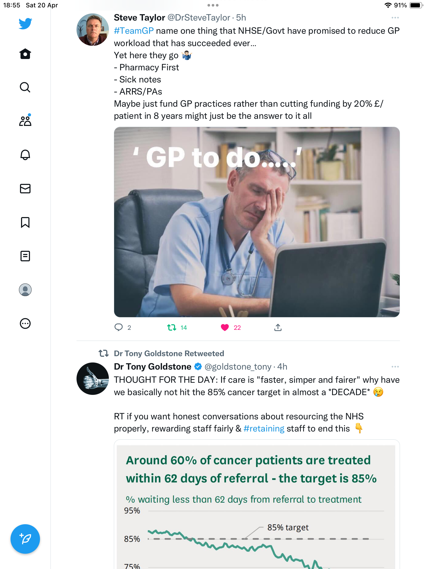Reply to Steve Taylor's tweet

click(x=119, y=327)
